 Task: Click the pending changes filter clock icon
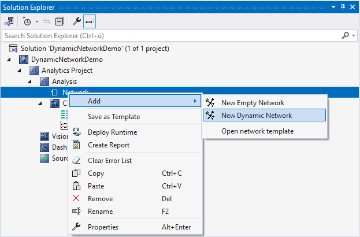pyautogui.click(x=27, y=21)
